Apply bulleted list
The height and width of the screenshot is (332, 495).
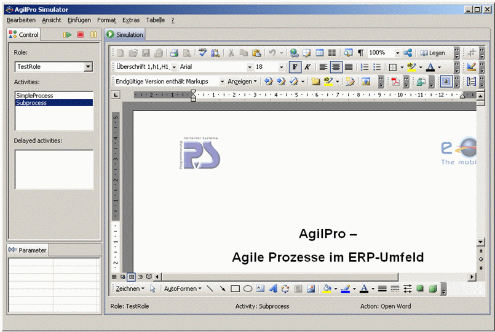pos(377,67)
